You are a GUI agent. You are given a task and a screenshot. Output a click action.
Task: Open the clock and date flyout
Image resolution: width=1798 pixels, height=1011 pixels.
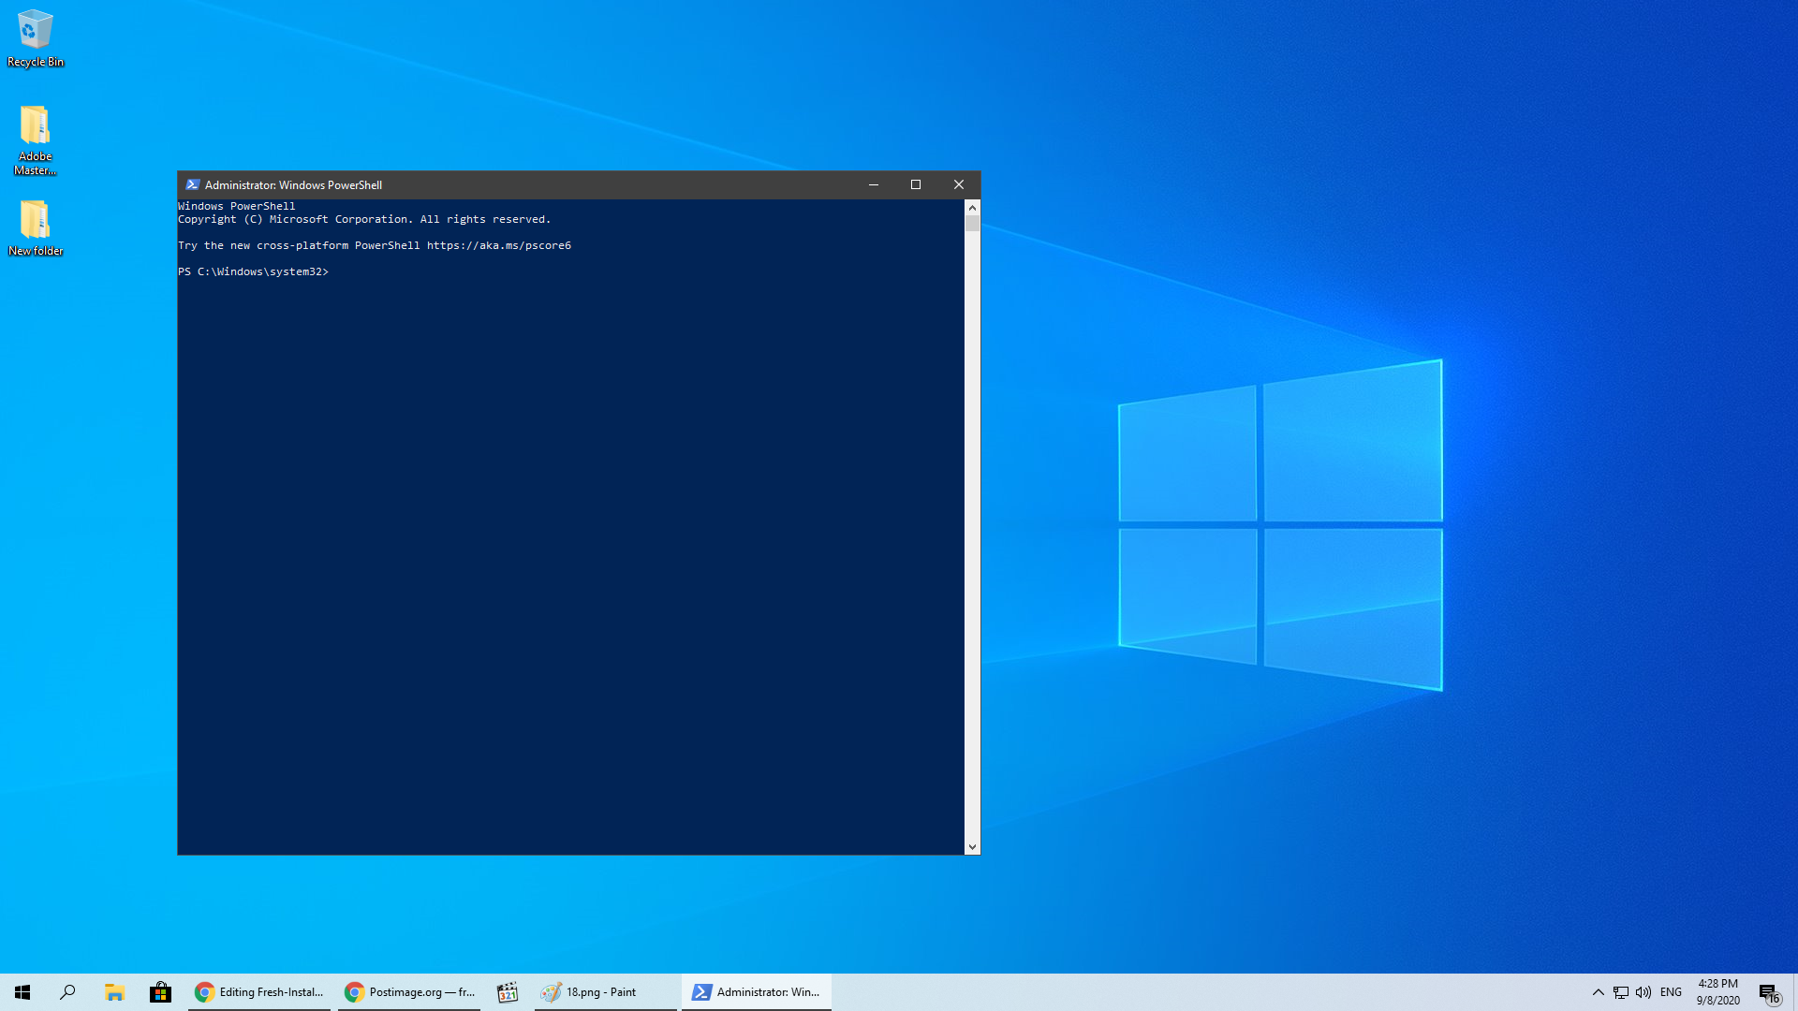tap(1717, 992)
